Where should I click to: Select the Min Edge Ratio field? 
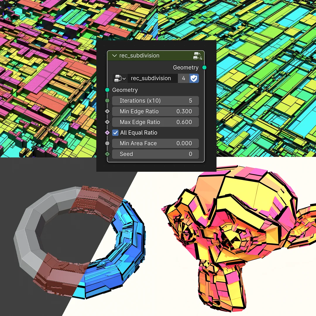[155, 111]
